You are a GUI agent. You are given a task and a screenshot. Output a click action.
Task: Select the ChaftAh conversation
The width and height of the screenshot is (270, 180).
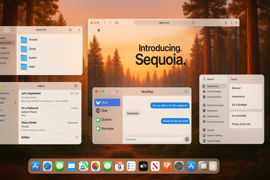[107, 120]
